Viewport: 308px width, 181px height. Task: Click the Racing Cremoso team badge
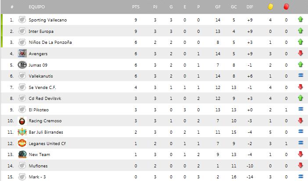click(22, 121)
